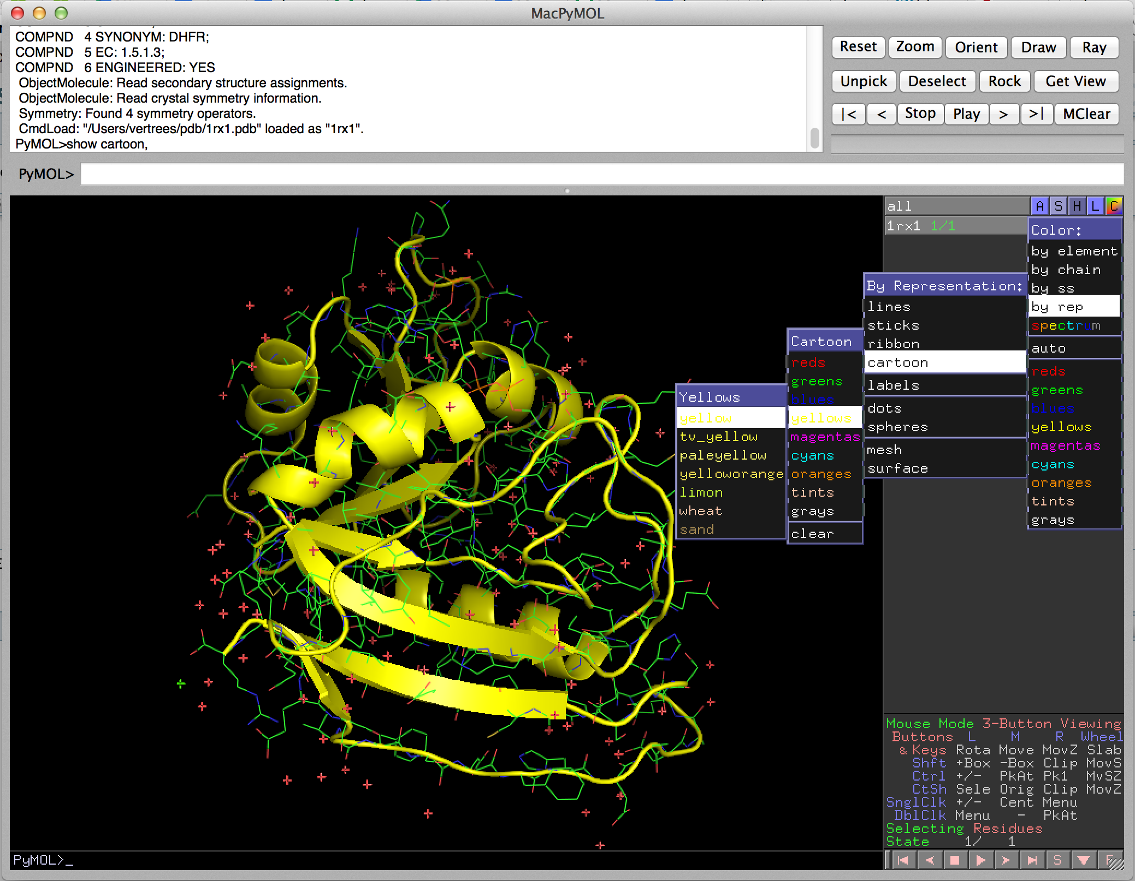This screenshot has height=881, width=1135.
Task: Pick the 'limon' color
Action: click(731, 492)
